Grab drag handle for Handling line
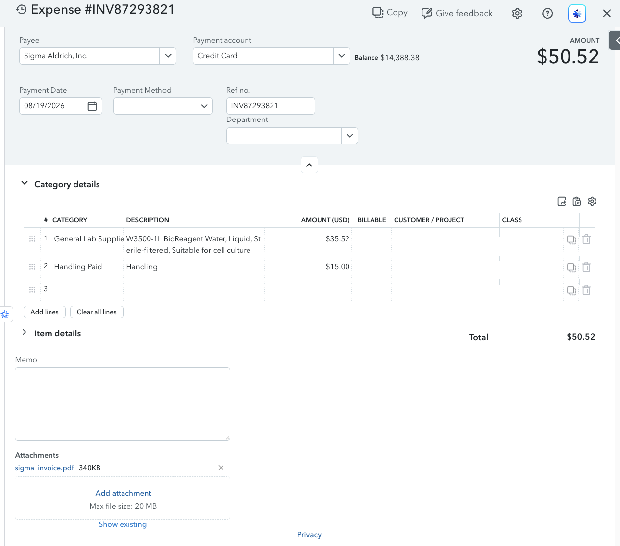This screenshot has width=620, height=546. (x=32, y=267)
